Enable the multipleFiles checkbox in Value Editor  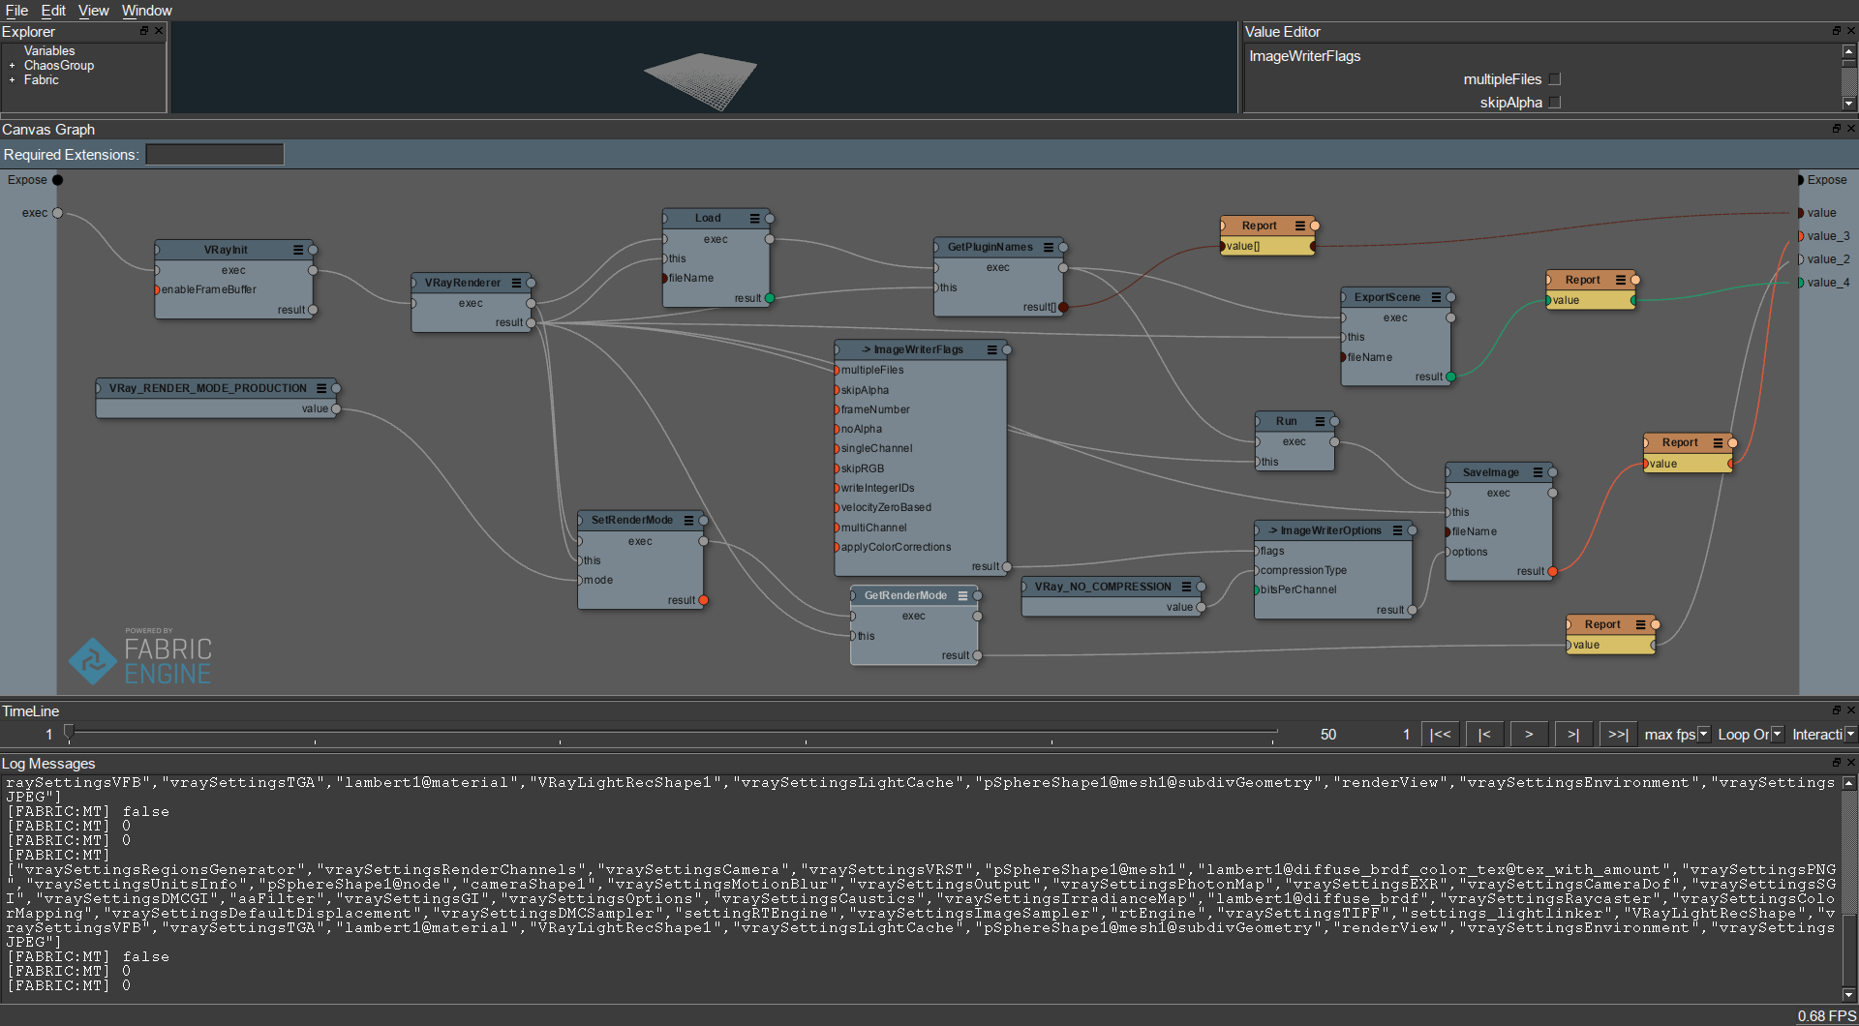pyautogui.click(x=1555, y=79)
